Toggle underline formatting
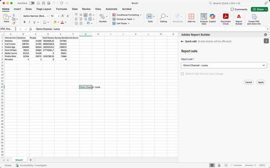The height and width of the screenshot is (168, 270). (34, 22)
